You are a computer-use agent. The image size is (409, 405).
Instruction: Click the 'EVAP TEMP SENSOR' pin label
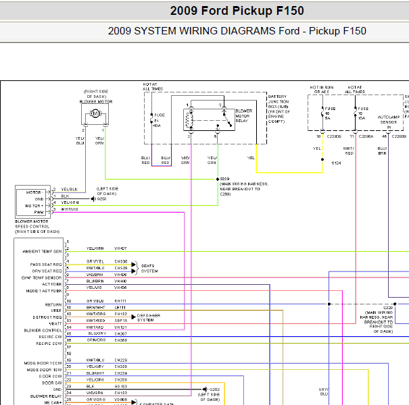click(41, 278)
